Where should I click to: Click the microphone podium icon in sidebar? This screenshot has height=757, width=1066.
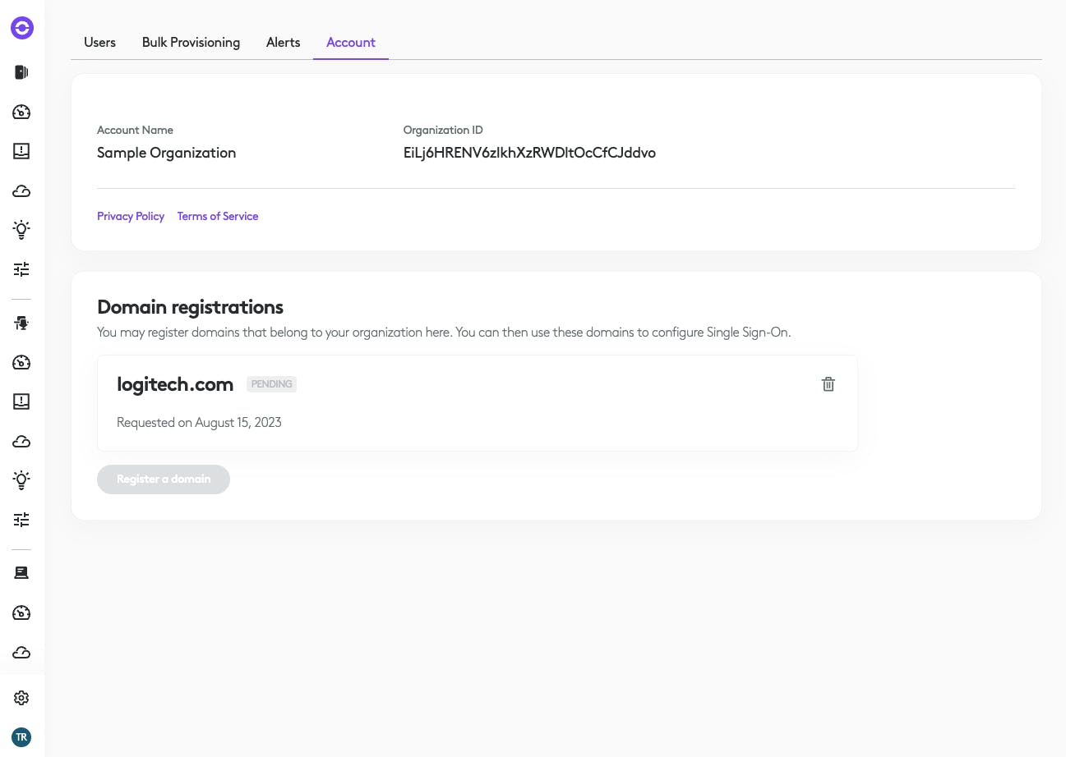(x=22, y=323)
